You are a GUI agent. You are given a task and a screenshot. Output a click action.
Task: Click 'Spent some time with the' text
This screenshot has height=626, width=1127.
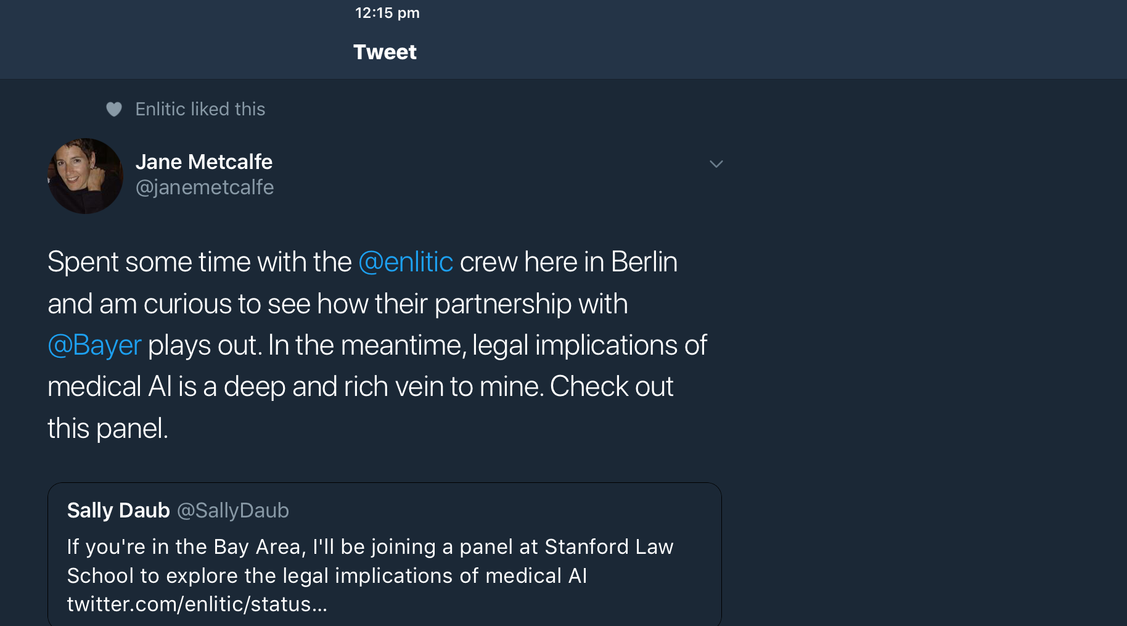(200, 262)
